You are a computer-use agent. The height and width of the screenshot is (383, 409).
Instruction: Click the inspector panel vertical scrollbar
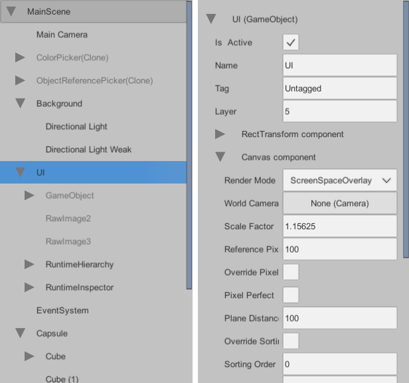pos(406,129)
